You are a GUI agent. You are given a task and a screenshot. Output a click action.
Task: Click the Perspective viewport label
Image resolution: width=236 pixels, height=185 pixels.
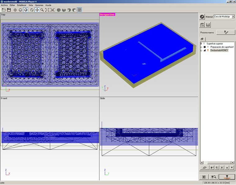pos(107,15)
